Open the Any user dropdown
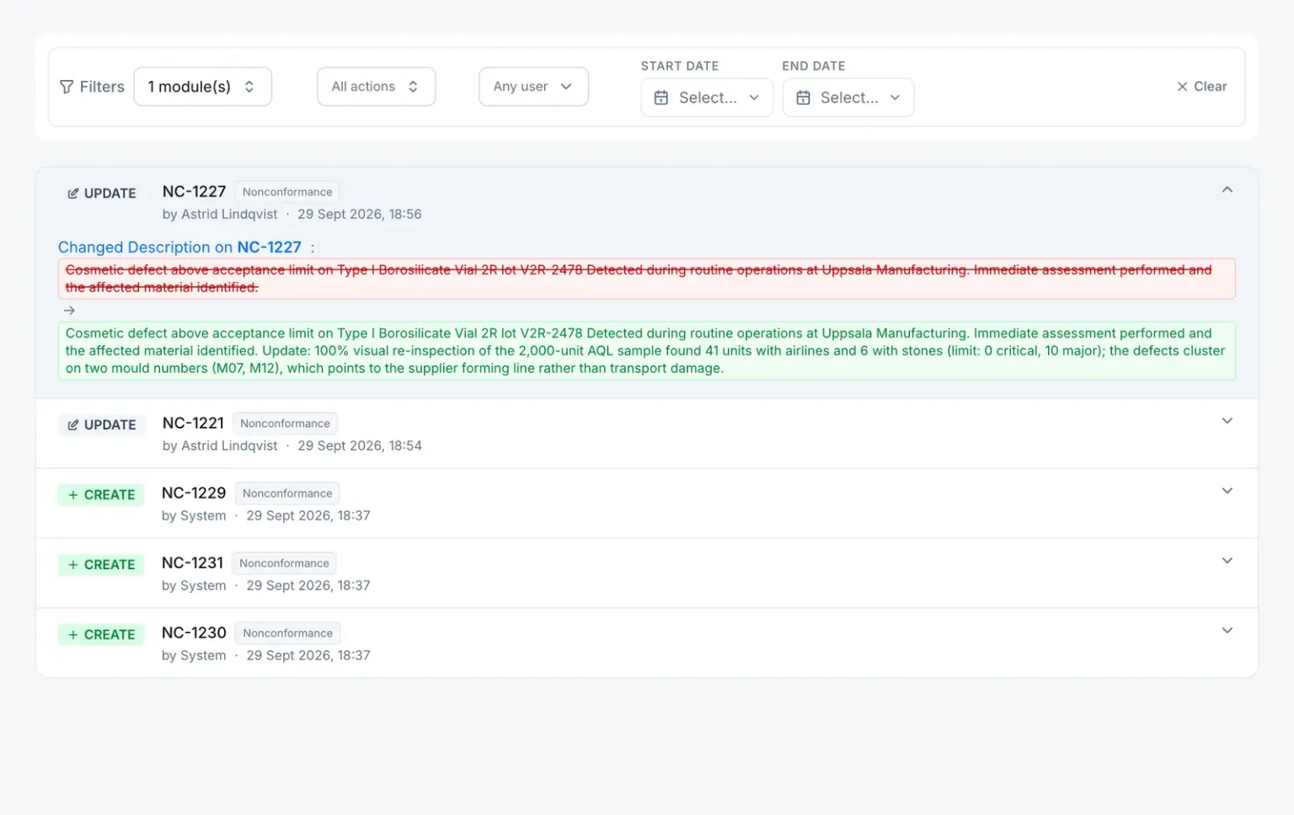The height and width of the screenshot is (815, 1294). (533, 87)
